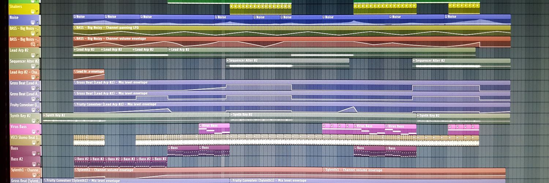
Task: Toggle mute on 'Sylenth1 - Channe...' track
Action: click(x=38, y=175)
